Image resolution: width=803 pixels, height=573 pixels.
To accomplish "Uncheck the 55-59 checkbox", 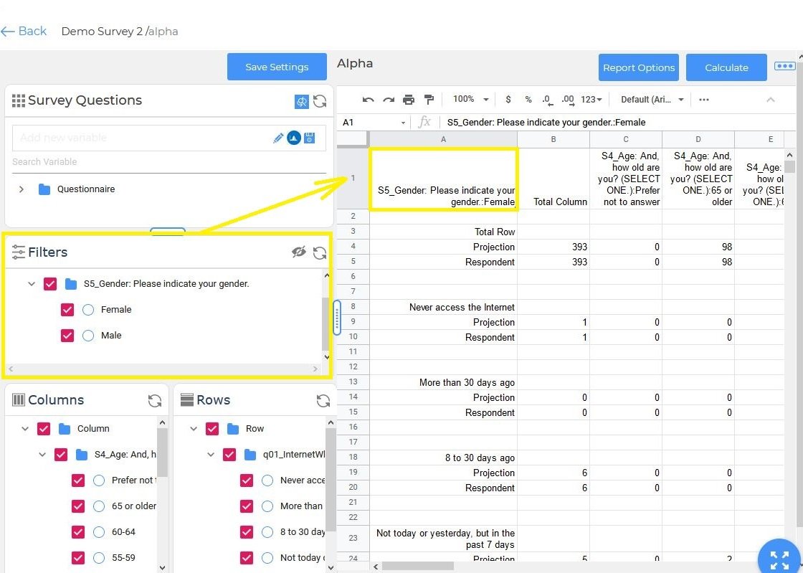I will pyautogui.click(x=78, y=558).
